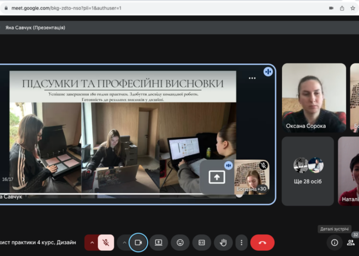Expand audio settings arrow beside the microphone

coord(92,242)
